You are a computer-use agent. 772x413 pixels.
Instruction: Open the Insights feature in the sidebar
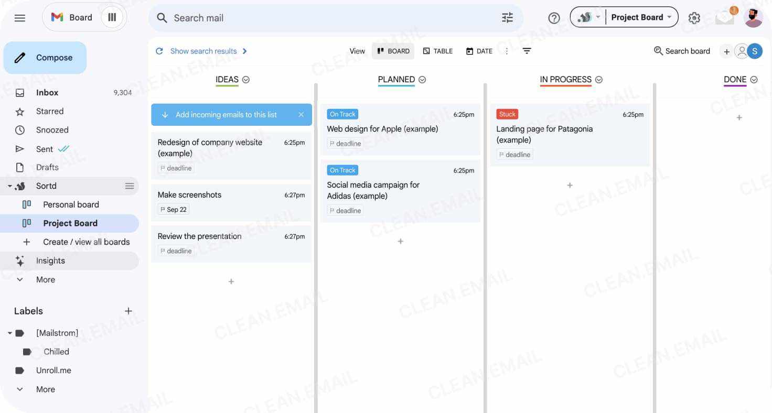(x=50, y=260)
